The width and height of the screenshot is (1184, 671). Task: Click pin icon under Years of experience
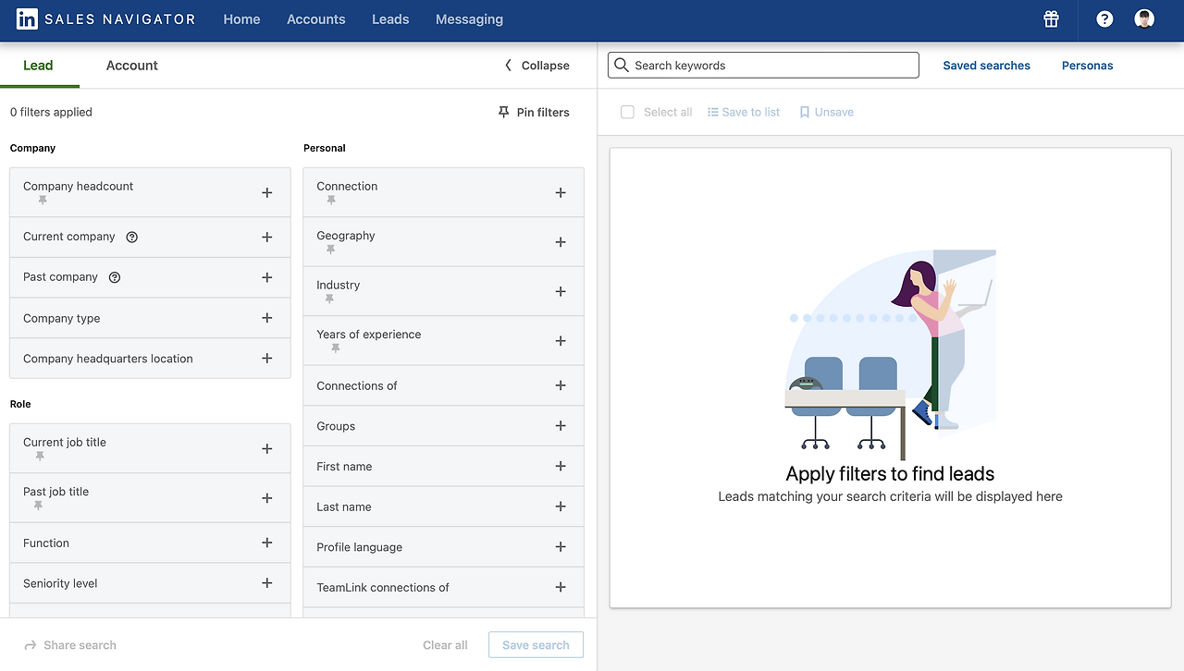click(336, 348)
